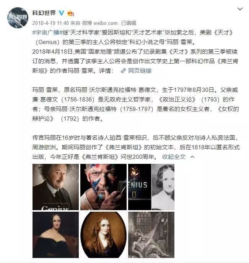Click the blue verified V badge
This screenshot has width=249, height=263.
click(61, 13)
